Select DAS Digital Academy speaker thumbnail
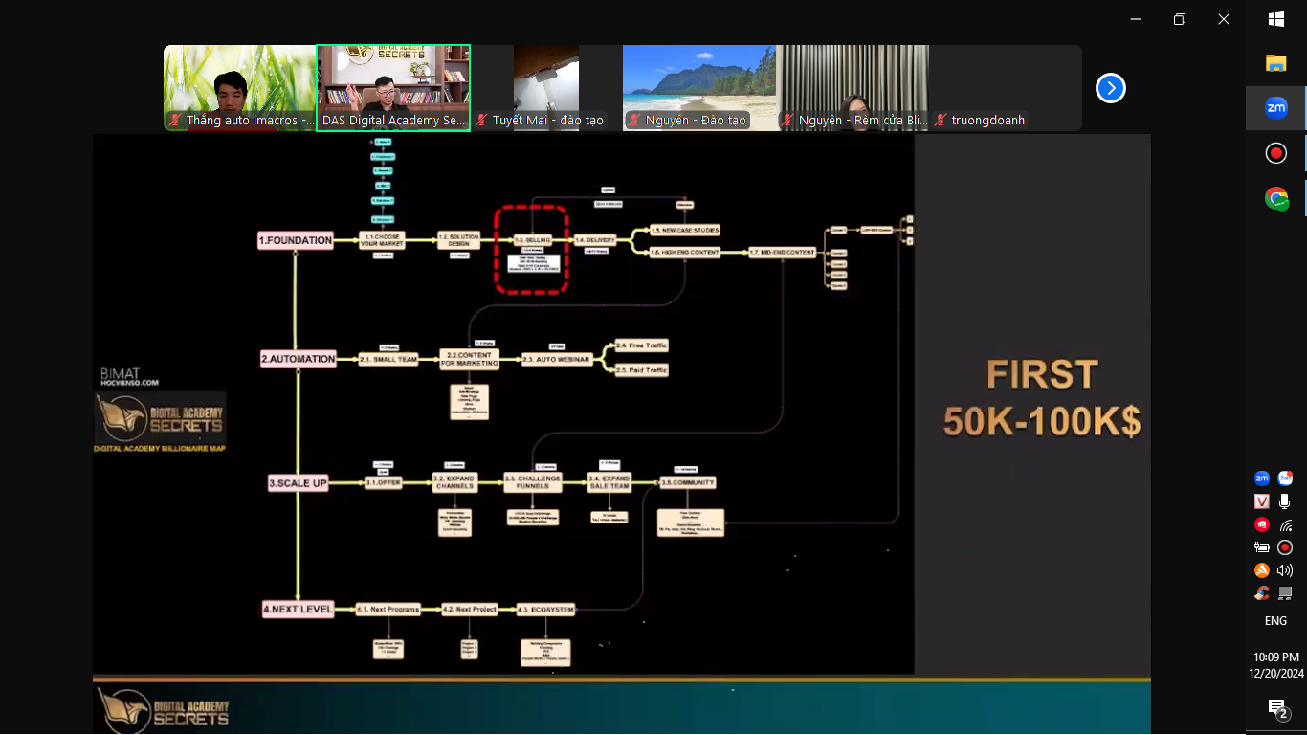Screen dimensions: 1307x735 click(393, 88)
